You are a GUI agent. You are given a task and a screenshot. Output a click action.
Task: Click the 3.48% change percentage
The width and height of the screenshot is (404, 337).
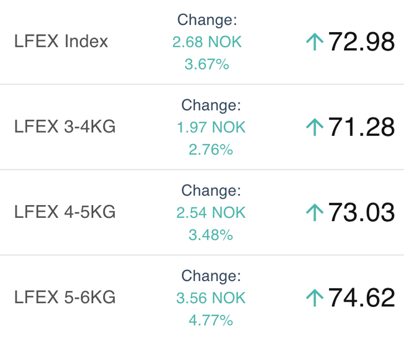tap(211, 235)
